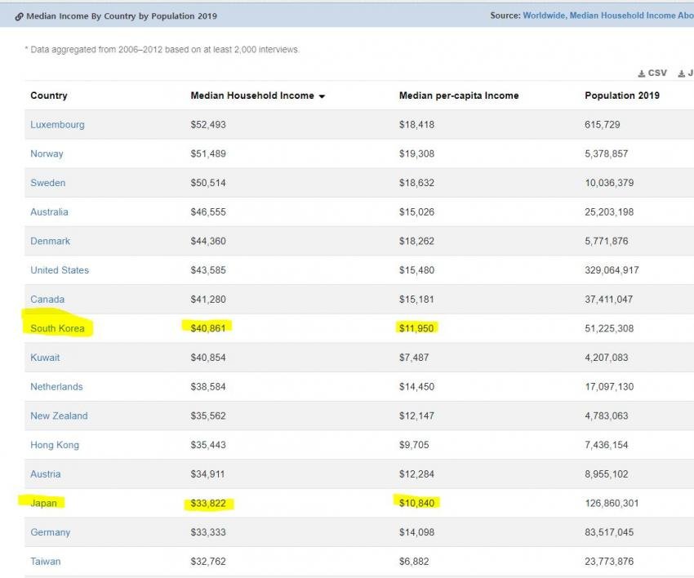694x578 pixels.
Task: Click the sort arrow beside Median Household Income
Action: click(x=322, y=96)
